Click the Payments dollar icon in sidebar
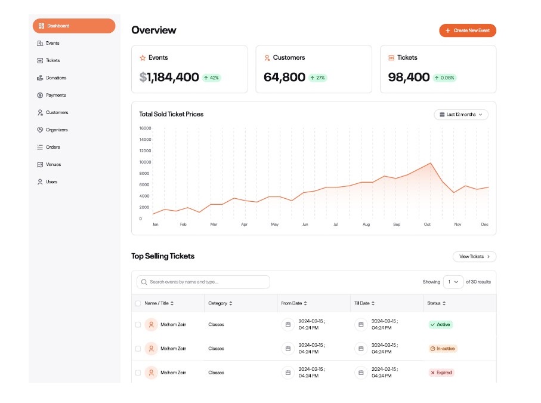This screenshot has height=403, width=541. pyautogui.click(x=40, y=95)
